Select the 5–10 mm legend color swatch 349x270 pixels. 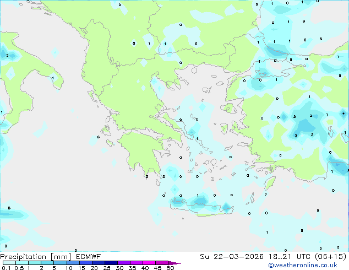(x=60, y=263)
